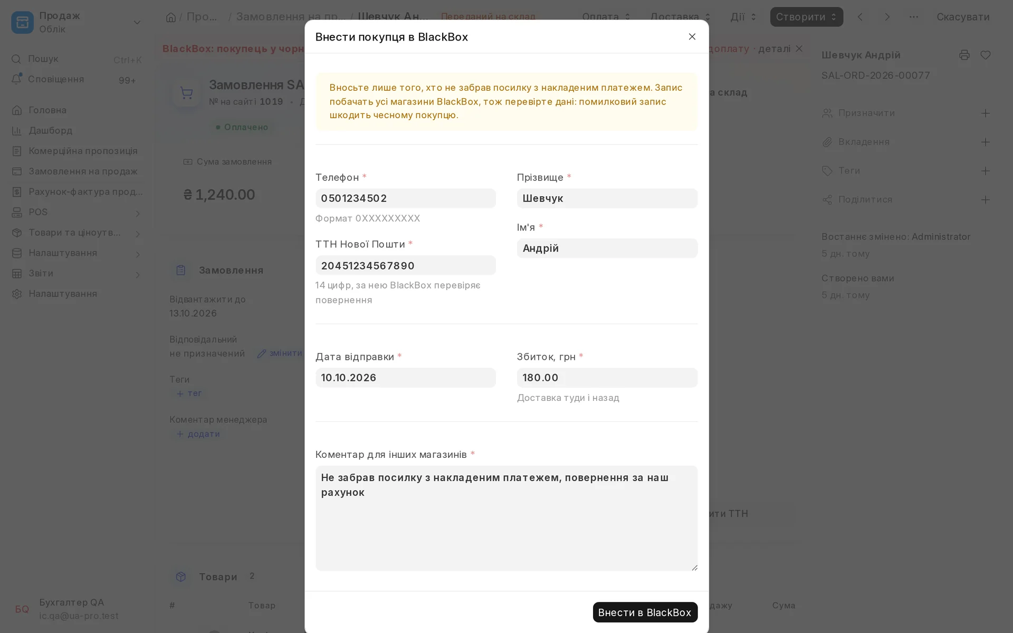
Task: Go to previous record arrow
Action: pyautogui.click(x=860, y=17)
